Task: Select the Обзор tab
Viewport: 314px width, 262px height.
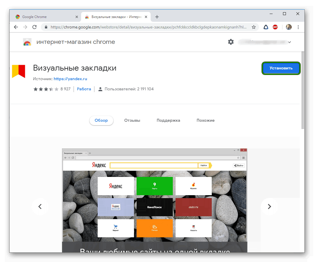Action: coord(101,121)
